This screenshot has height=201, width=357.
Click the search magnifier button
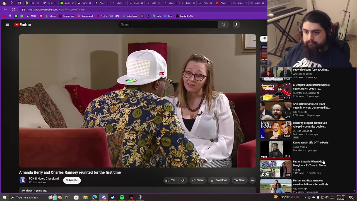click(223, 25)
